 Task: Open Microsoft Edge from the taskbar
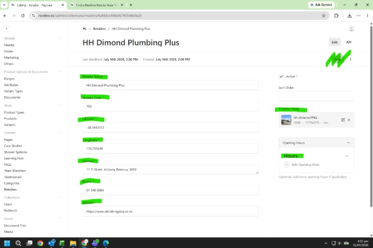click(x=106, y=243)
